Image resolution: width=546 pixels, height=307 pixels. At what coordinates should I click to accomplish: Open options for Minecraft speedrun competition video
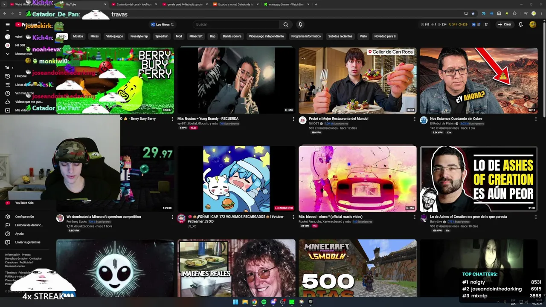pyautogui.click(x=172, y=217)
